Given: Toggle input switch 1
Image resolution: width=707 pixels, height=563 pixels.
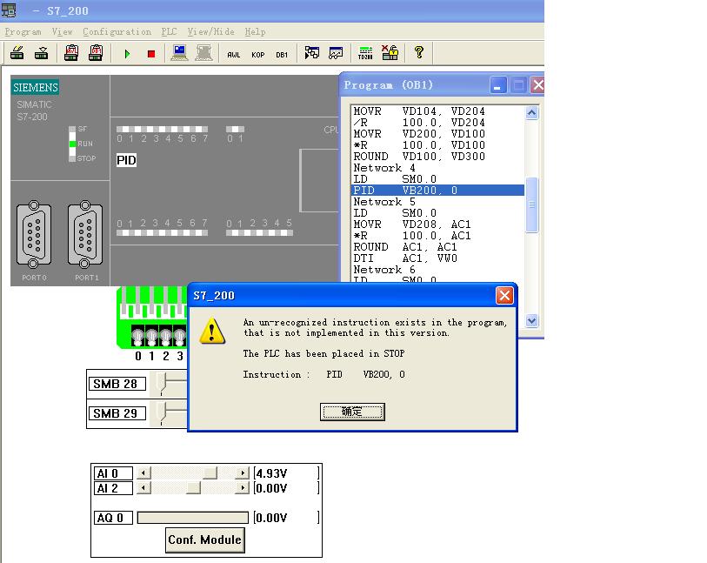Looking at the screenshot, I should (x=152, y=336).
